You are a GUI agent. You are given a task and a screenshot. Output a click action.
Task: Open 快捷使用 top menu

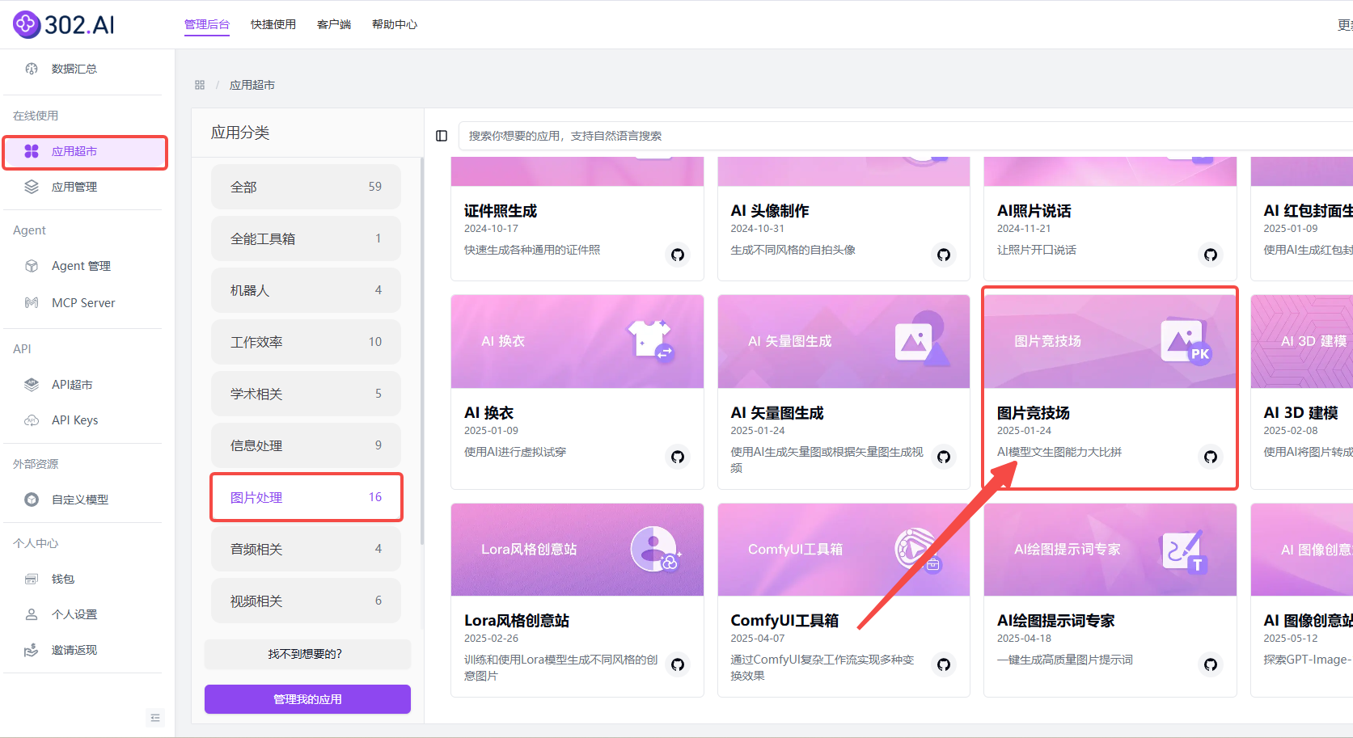coord(273,24)
